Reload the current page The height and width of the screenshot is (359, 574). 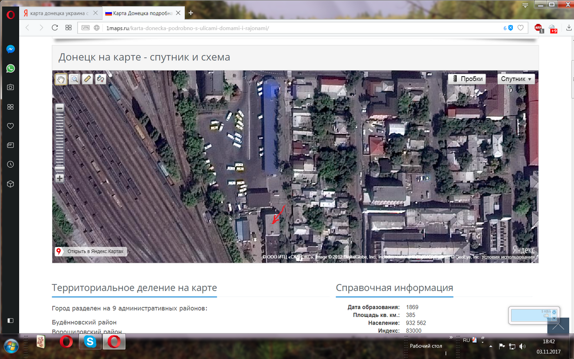click(x=55, y=28)
